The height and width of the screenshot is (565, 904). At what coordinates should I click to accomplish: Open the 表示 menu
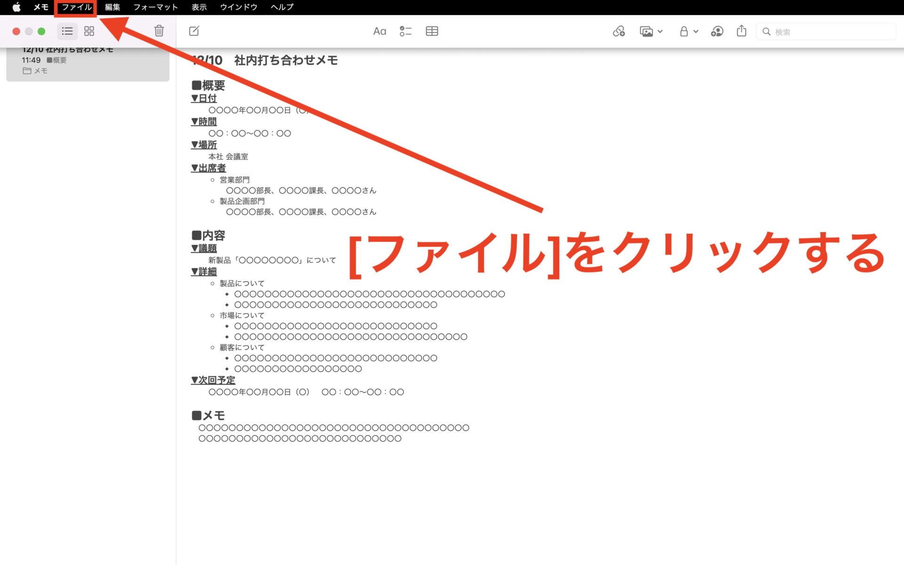pos(199,7)
